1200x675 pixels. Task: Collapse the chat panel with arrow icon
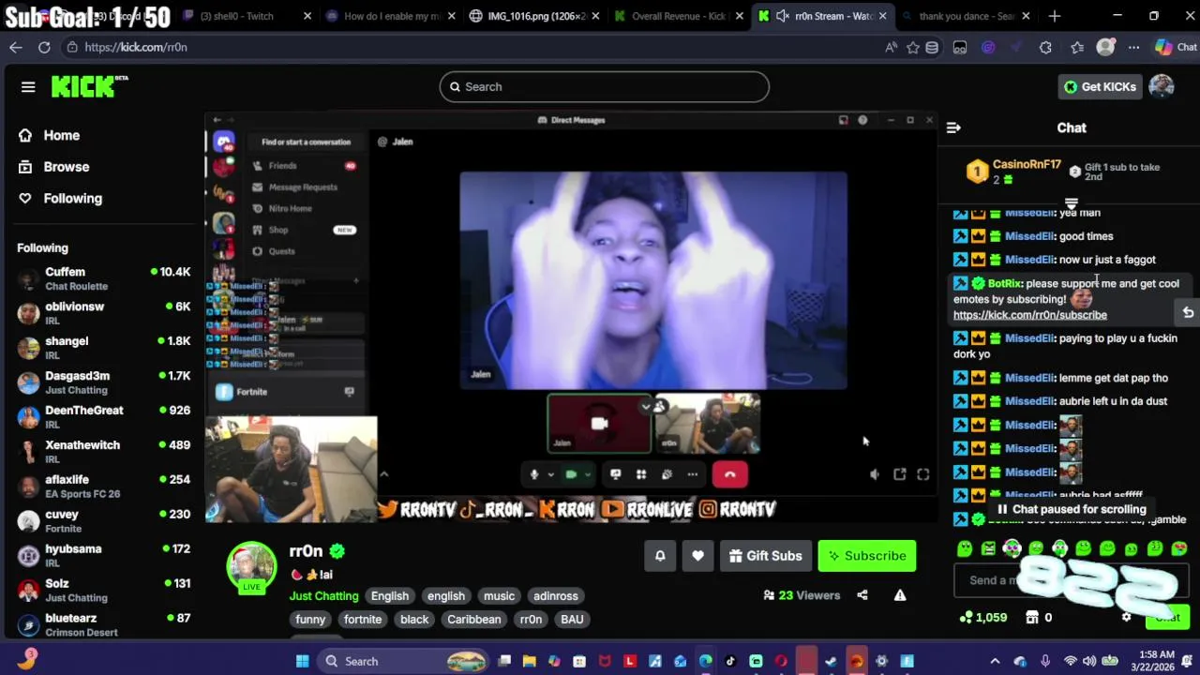point(953,127)
